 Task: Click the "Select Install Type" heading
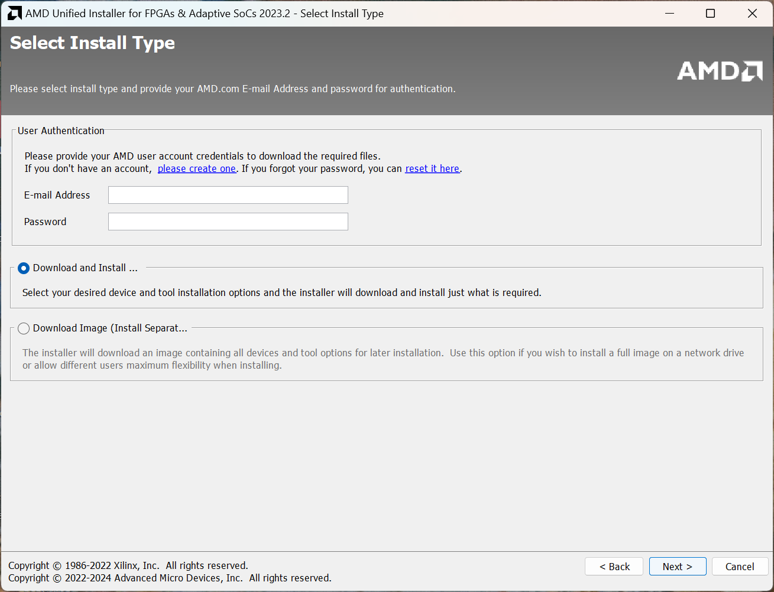(x=92, y=43)
